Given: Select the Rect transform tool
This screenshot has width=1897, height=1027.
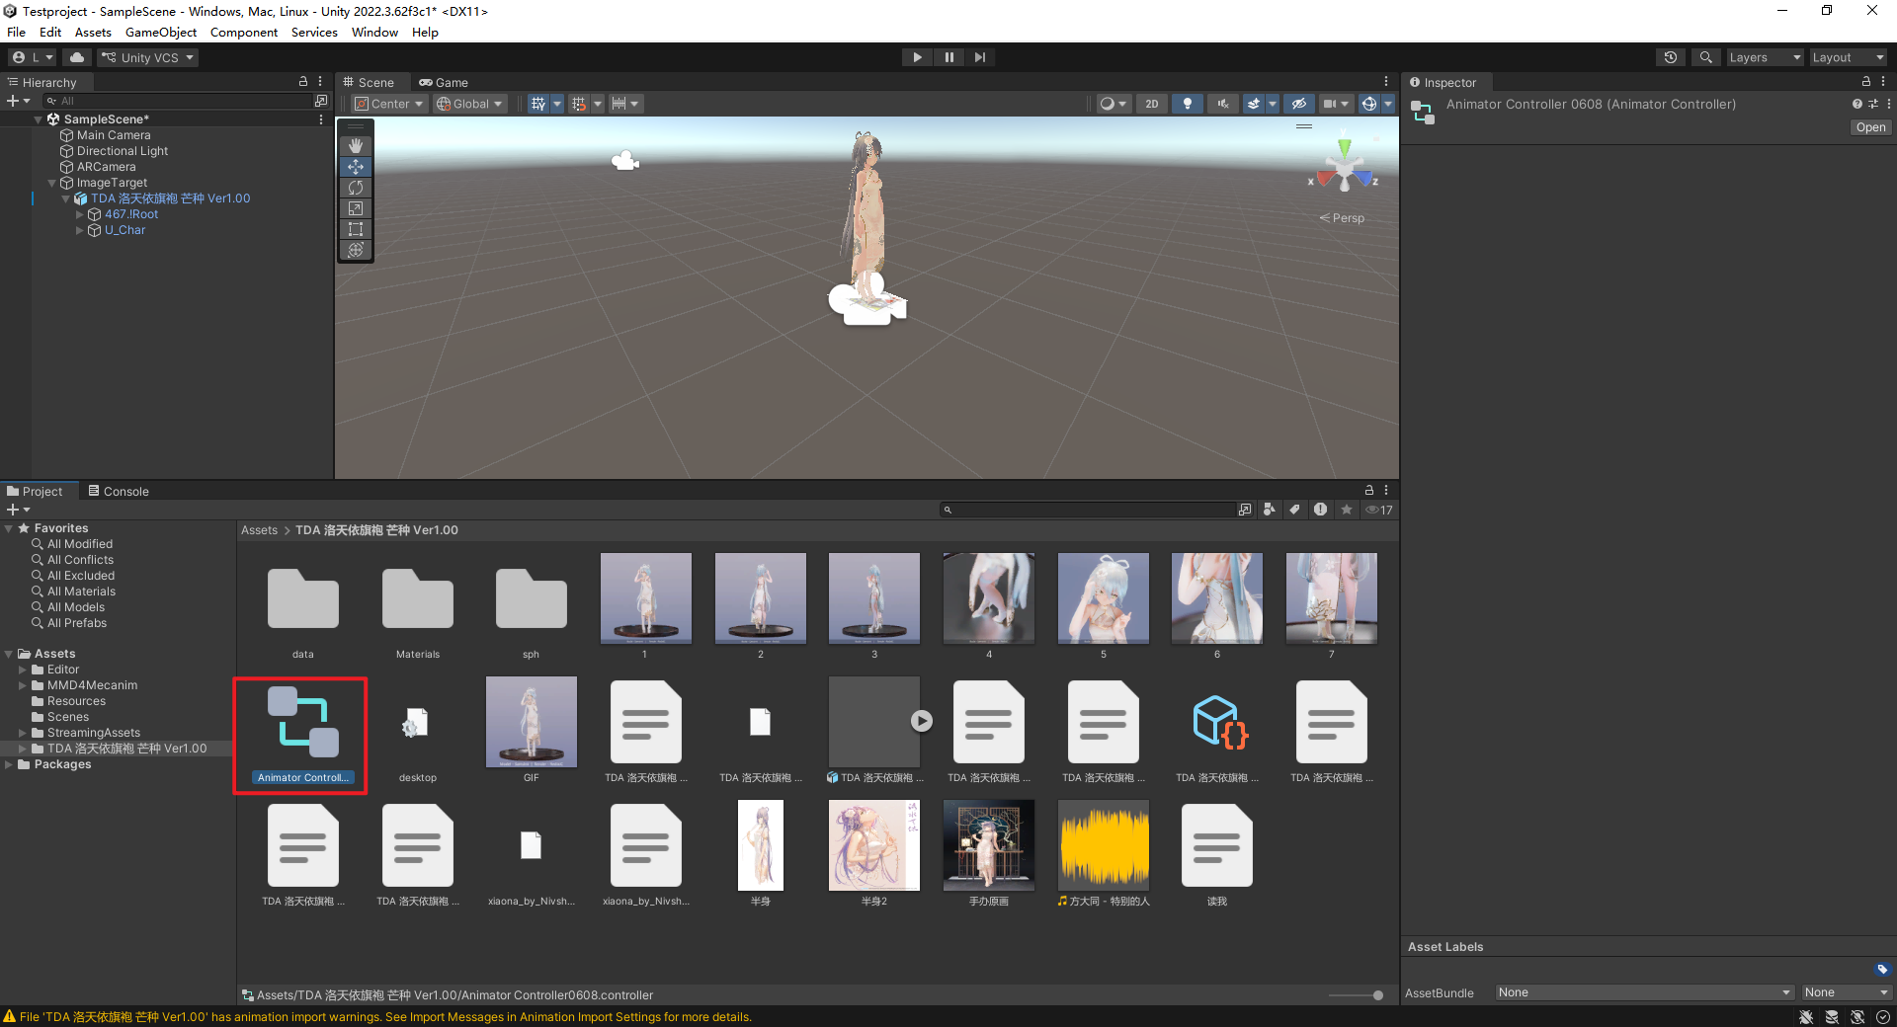Looking at the screenshot, I should coord(356,229).
